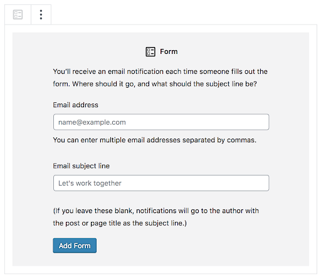Open the three-dot more options menu
The image size is (321, 279).
[x=41, y=14]
